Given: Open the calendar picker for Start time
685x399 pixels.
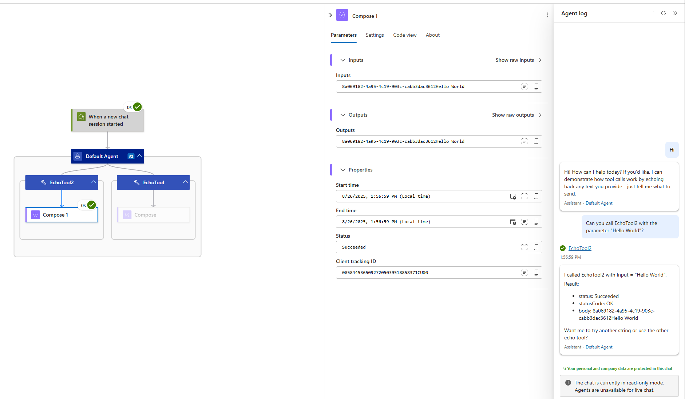Looking at the screenshot, I should pyautogui.click(x=513, y=196).
